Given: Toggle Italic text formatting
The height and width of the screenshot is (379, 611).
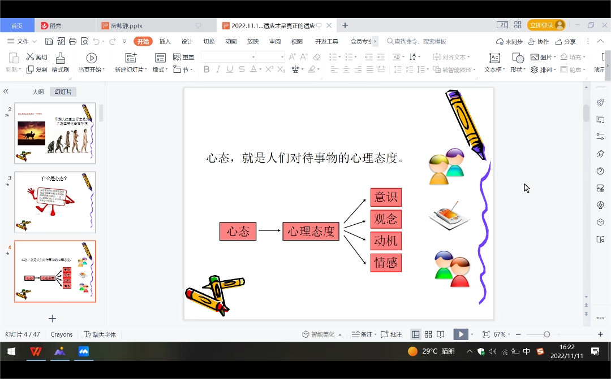Looking at the screenshot, I should pos(218,69).
